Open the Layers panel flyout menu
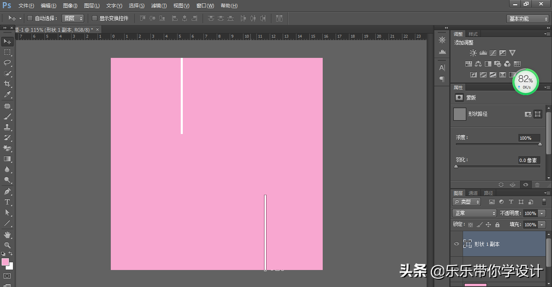Viewport: 552px width, 287px height. 547,193
